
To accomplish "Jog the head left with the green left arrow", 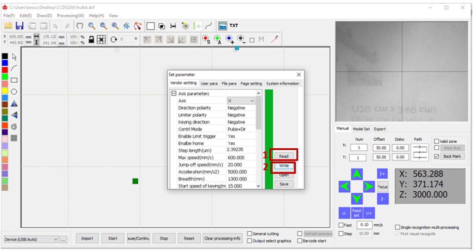I will (x=345, y=187).
